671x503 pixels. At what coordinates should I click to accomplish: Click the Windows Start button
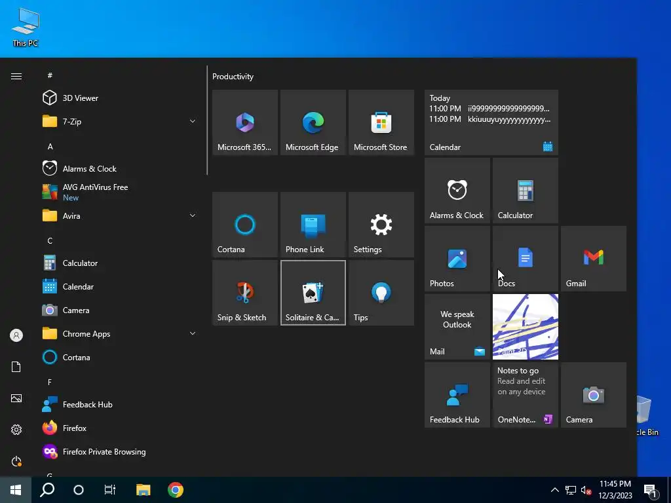(x=16, y=490)
